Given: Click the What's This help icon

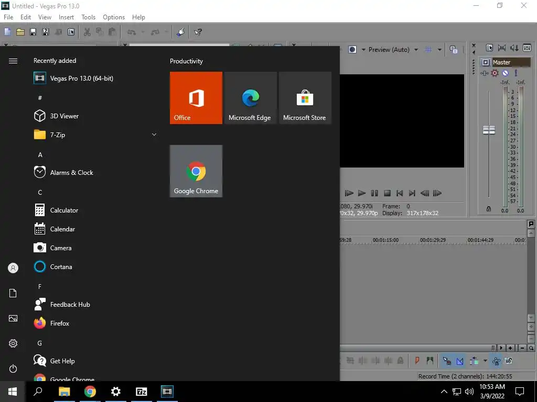Looking at the screenshot, I should 198,32.
